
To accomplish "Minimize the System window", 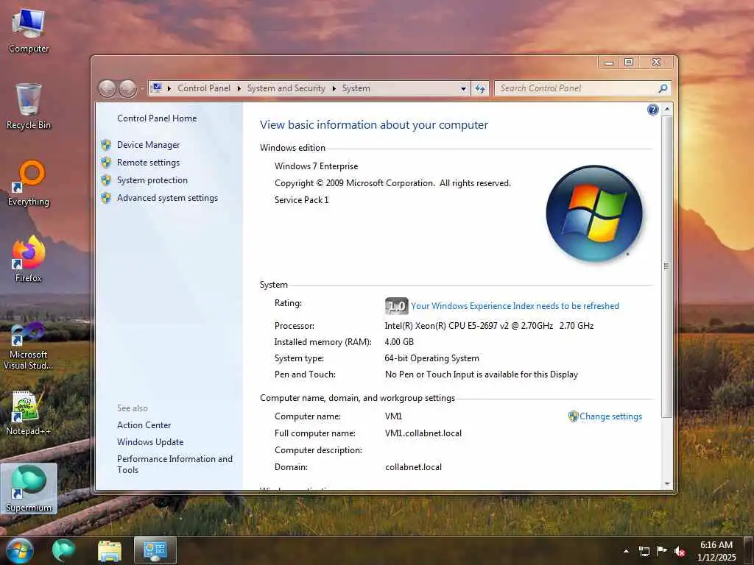I will (609, 63).
